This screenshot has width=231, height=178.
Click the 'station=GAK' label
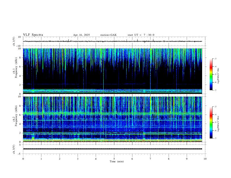tap(108, 35)
